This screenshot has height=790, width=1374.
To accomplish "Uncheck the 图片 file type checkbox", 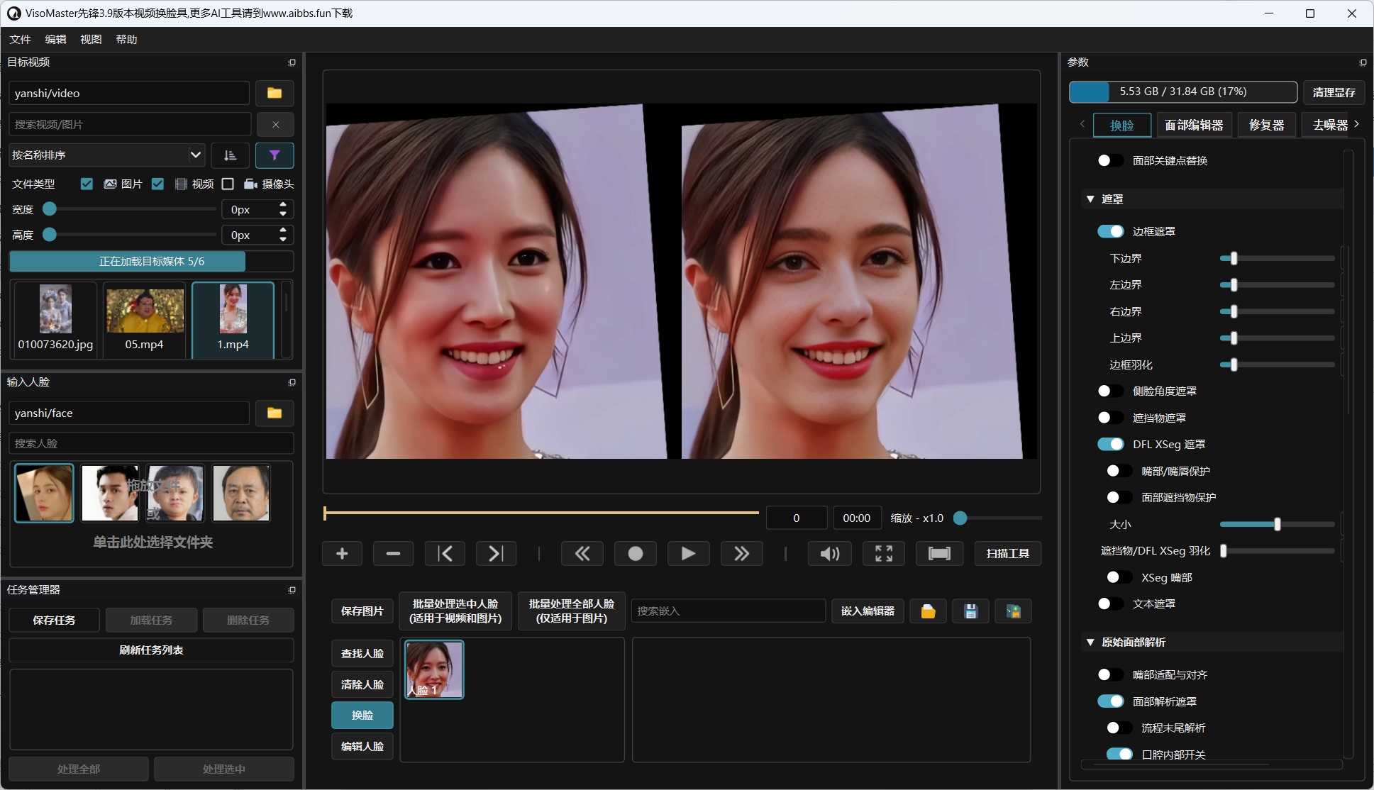I will [x=87, y=184].
